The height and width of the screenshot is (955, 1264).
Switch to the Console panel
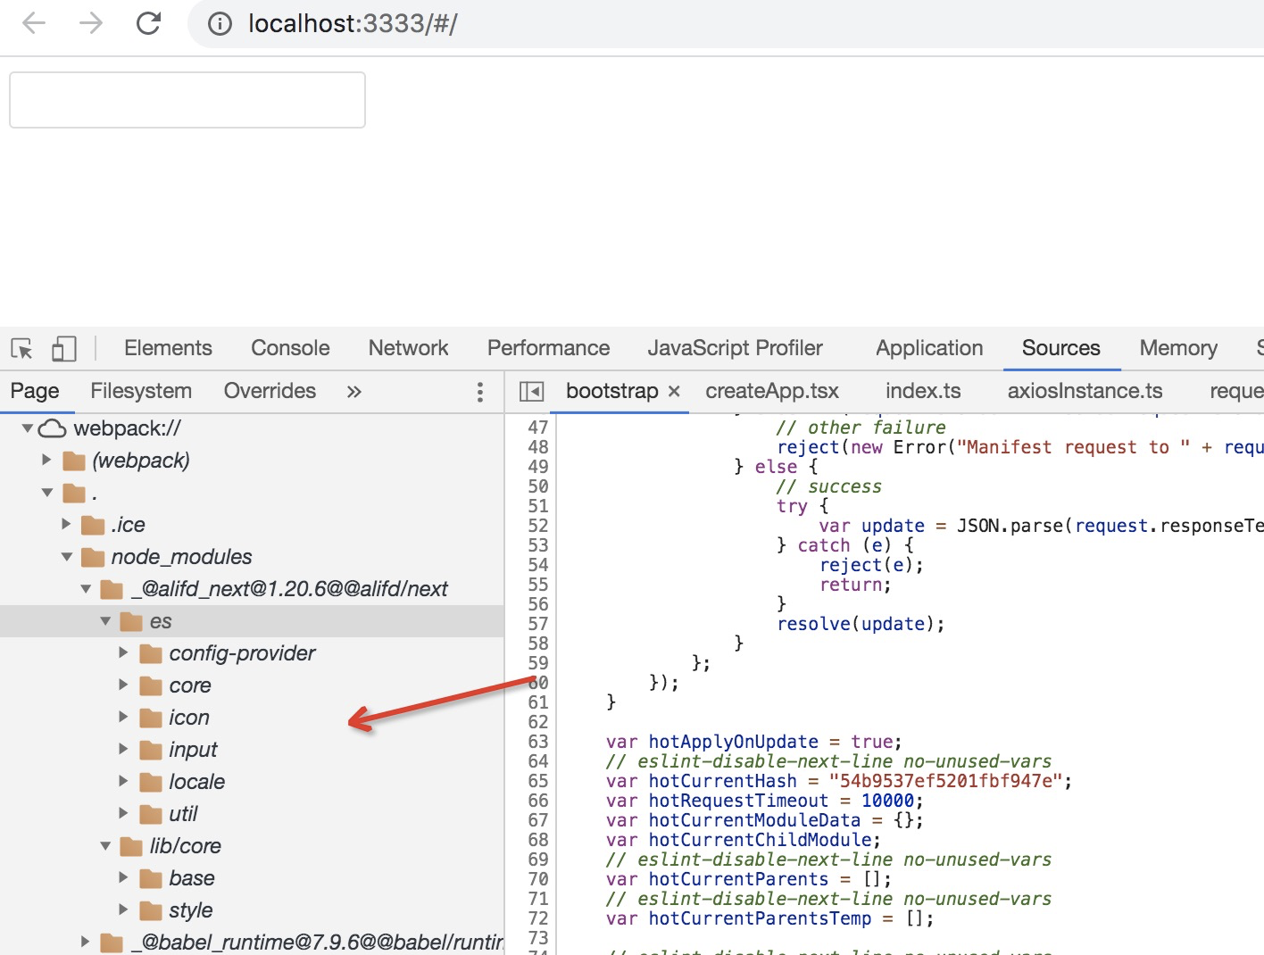[x=289, y=348]
